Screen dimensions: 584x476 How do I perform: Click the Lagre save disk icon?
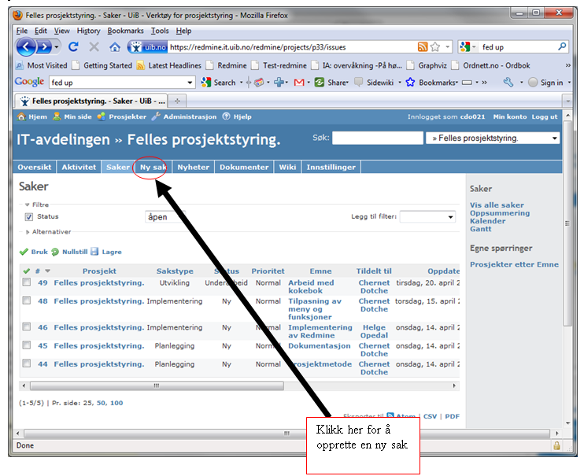tap(94, 252)
